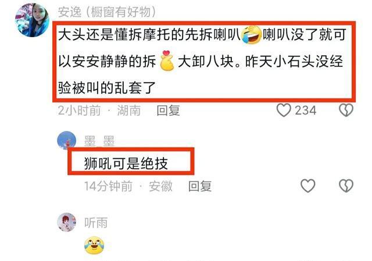Click 听雨's teary smiling emoji comment
Screen dimensions: 372x261
pyautogui.click(x=94, y=245)
